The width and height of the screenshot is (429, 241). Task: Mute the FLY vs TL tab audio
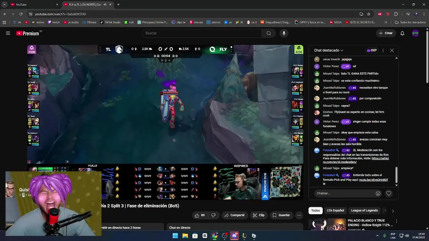(105, 4)
